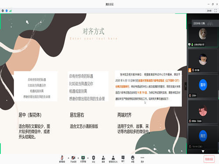This screenshot has width=219, height=164.
Task: Open the Security shield options
Action: pos(94,159)
